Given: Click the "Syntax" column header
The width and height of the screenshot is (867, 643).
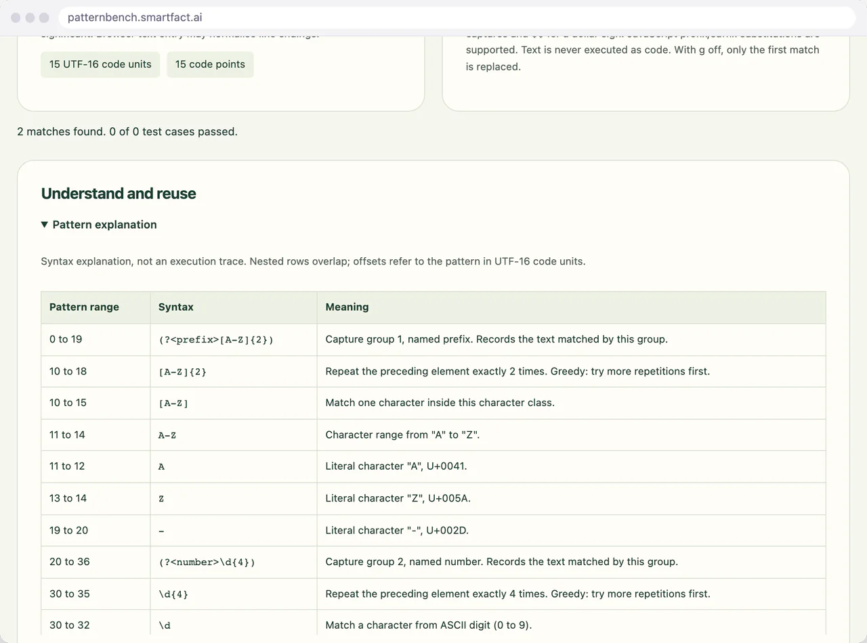Looking at the screenshot, I should (234, 307).
